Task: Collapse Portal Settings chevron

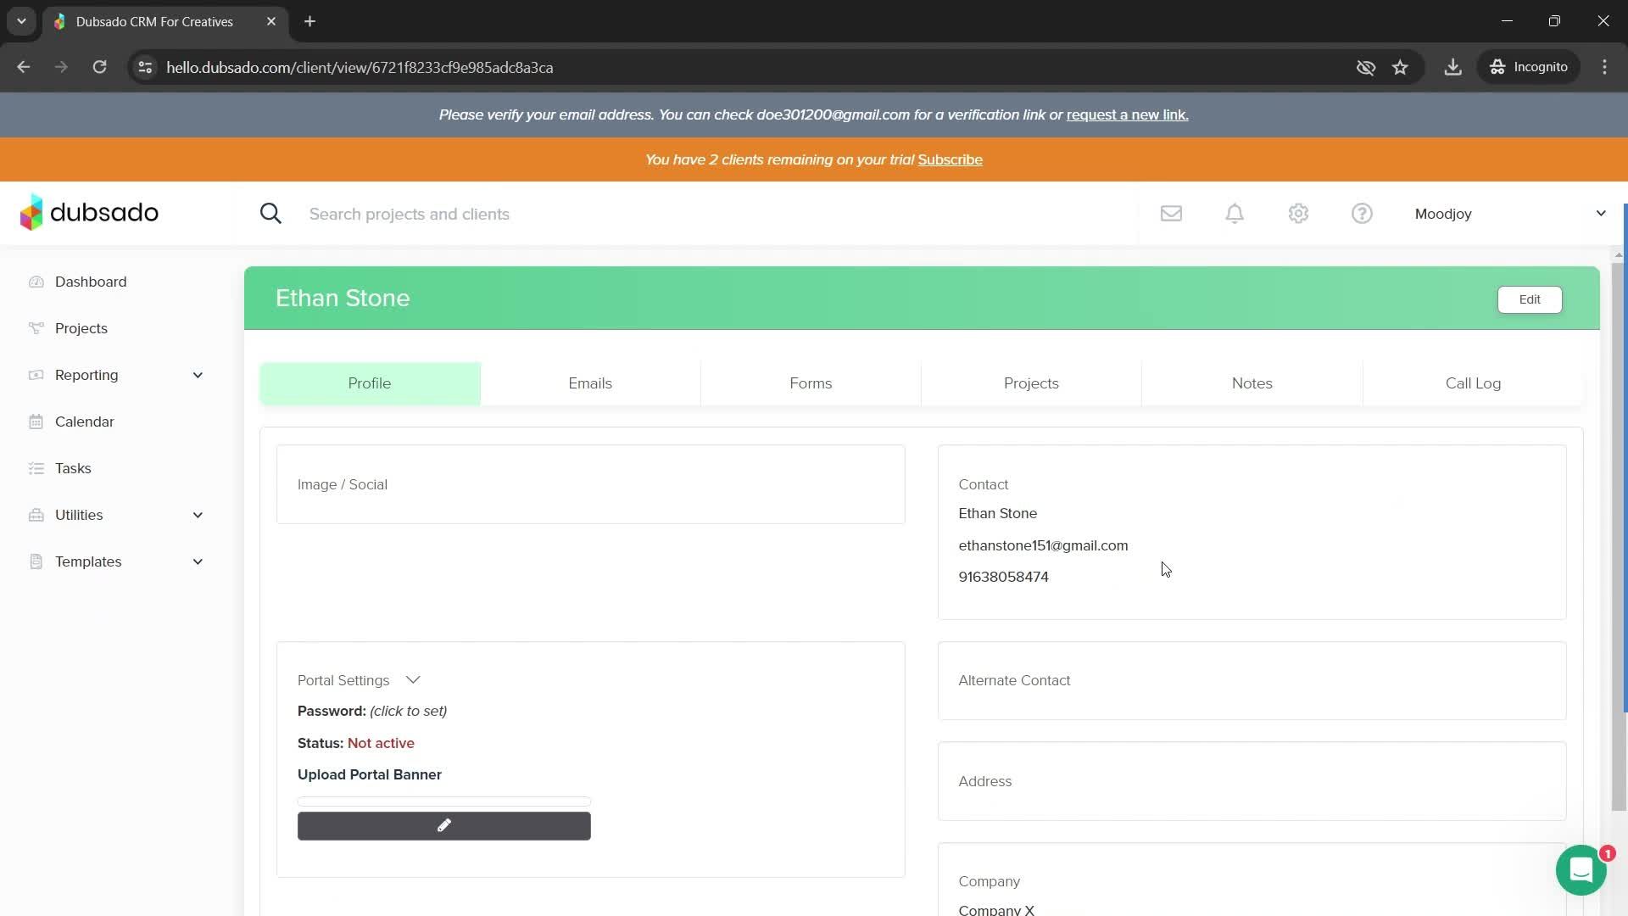Action: click(413, 680)
